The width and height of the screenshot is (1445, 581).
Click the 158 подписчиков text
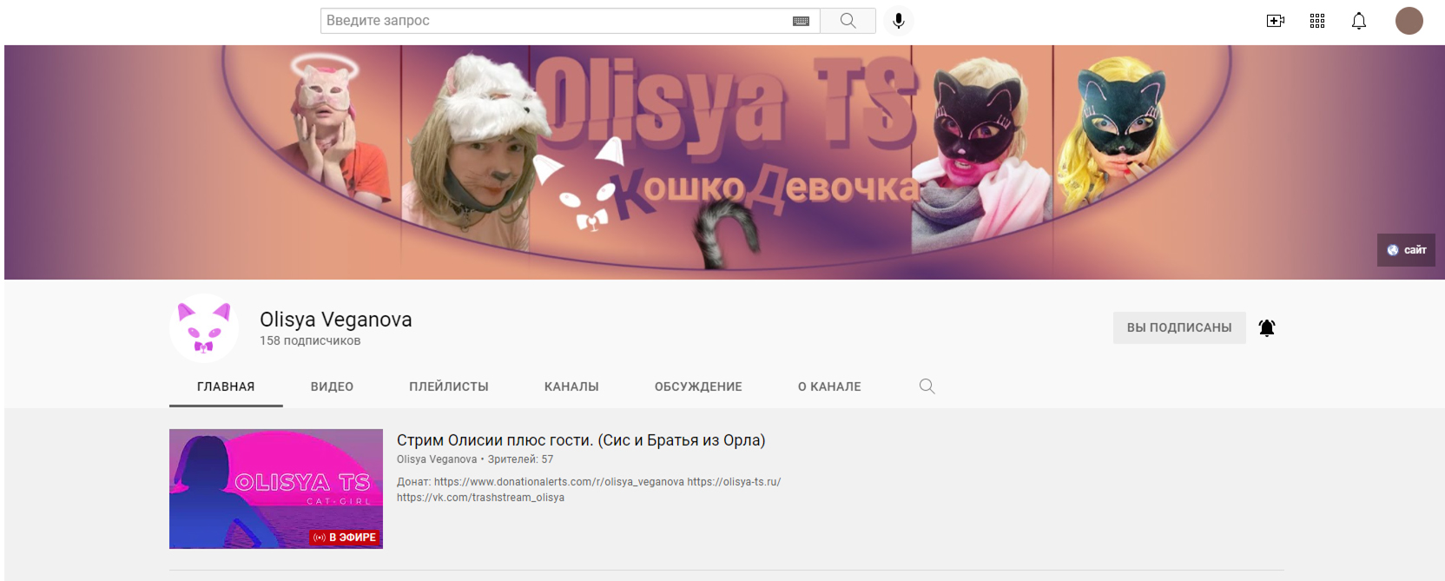point(310,340)
